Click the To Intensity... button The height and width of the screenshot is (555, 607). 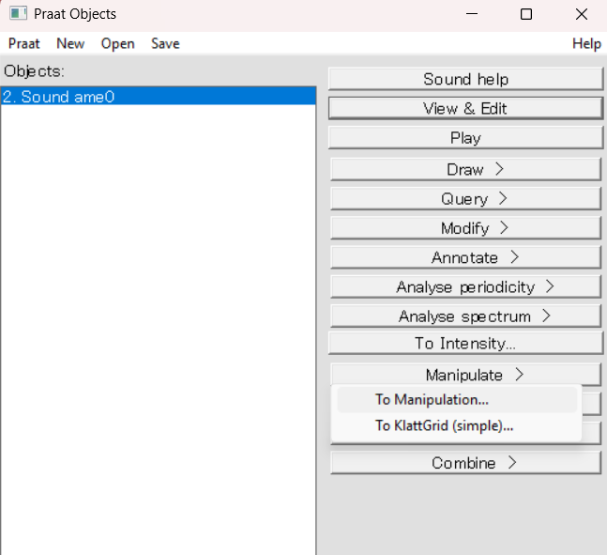coord(465,344)
